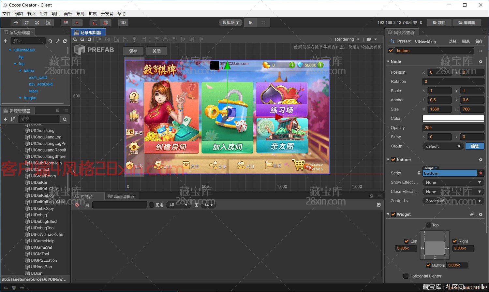Clear console log icon
Viewport: 489px width, 292px height.
pyautogui.click(x=77, y=205)
